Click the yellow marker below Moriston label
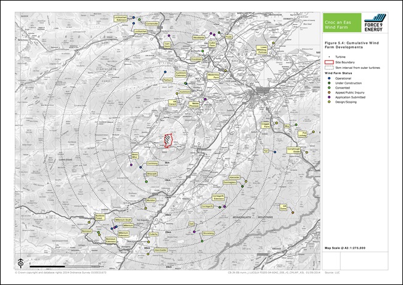The width and height of the screenshot is (403, 285). pyautogui.click(x=145, y=208)
